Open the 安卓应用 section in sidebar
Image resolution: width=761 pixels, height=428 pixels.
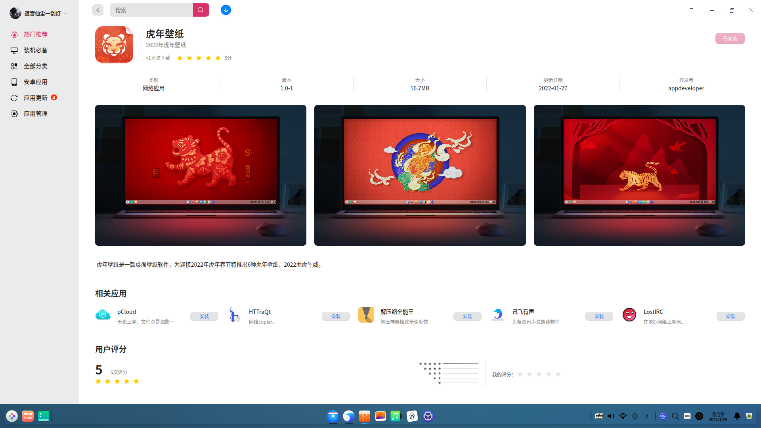pos(36,82)
